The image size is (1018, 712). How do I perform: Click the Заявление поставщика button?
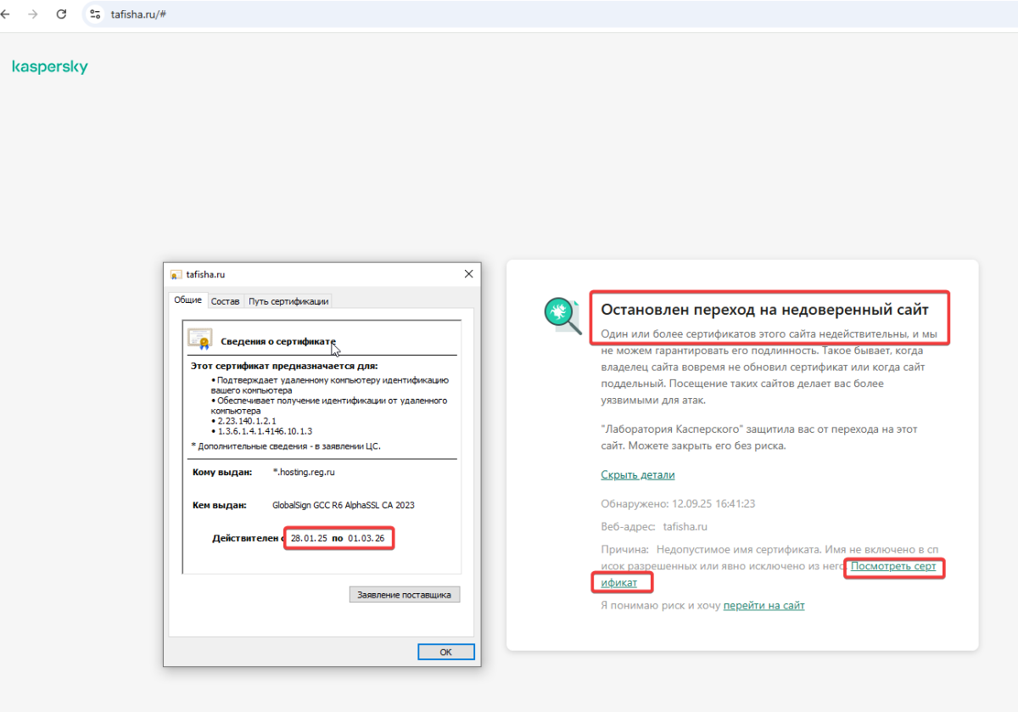(x=405, y=595)
